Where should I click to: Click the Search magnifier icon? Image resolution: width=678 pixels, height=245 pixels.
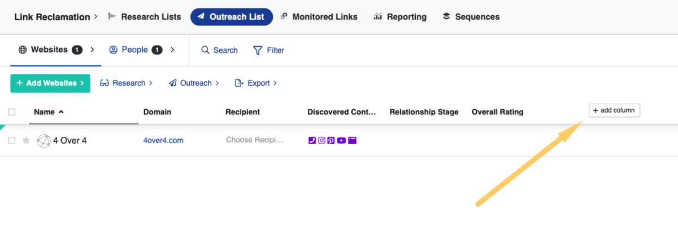coord(206,50)
